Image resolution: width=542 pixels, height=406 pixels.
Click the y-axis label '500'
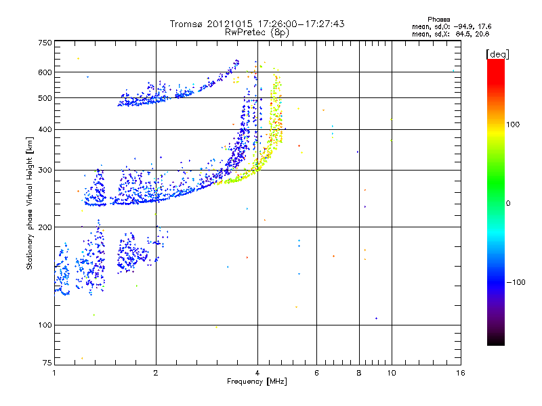pyautogui.click(x=45, y=98)
